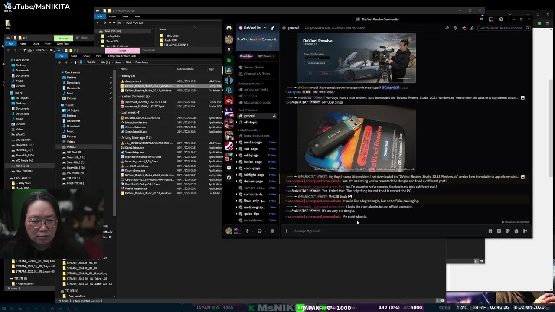Open the sticker picker
Image resolution: width=555 pixels, height=312 pixels.
point(508,231)
